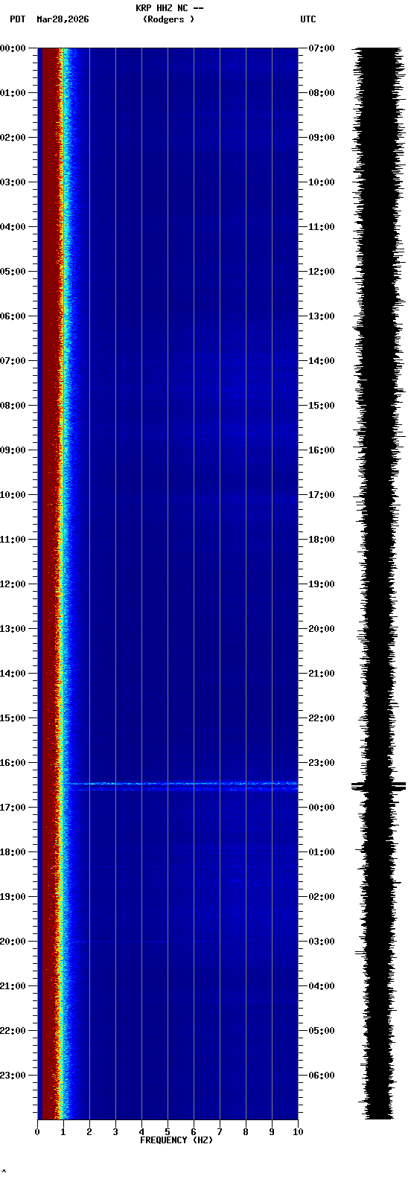Click the 20:00 PDT time tick label
Image resolution: width=411 pixels, height=1179 pixels.
(13, 942)
